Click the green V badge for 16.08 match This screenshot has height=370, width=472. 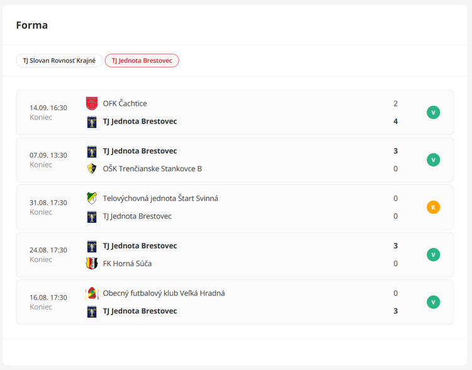click(433, 302)
